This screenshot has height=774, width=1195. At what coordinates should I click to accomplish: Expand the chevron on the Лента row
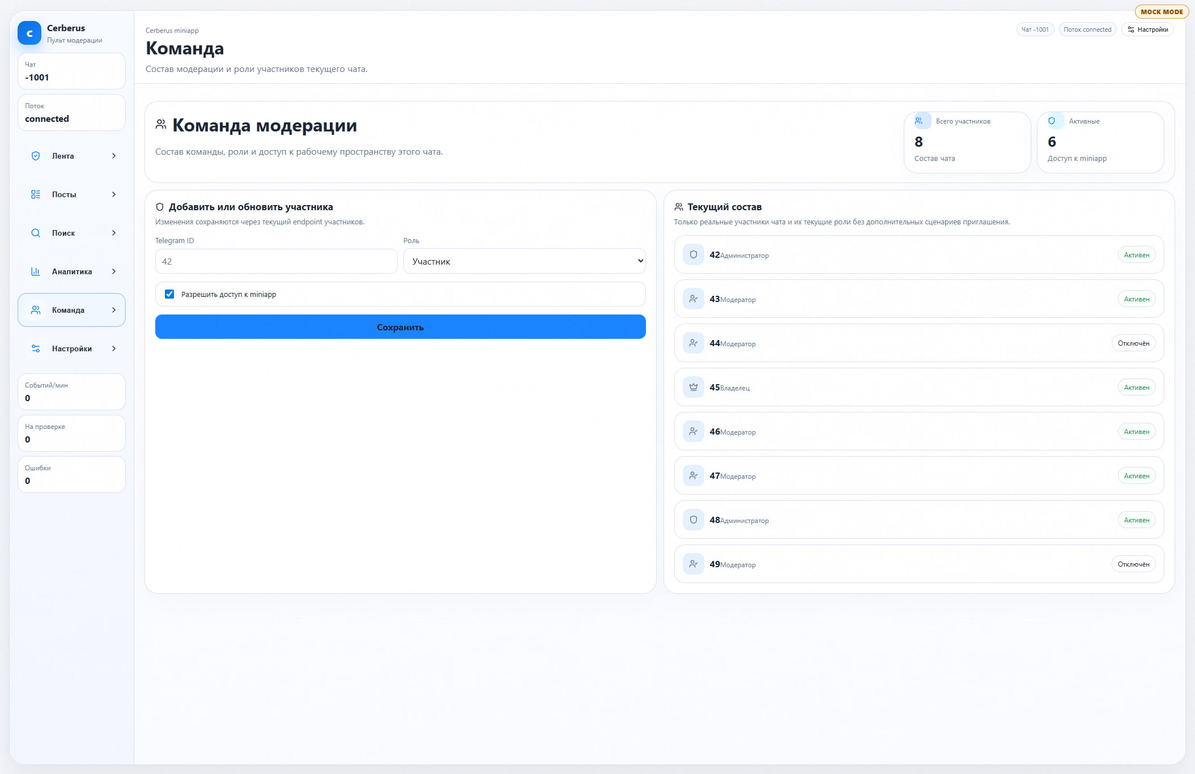(x=114, y=156)
